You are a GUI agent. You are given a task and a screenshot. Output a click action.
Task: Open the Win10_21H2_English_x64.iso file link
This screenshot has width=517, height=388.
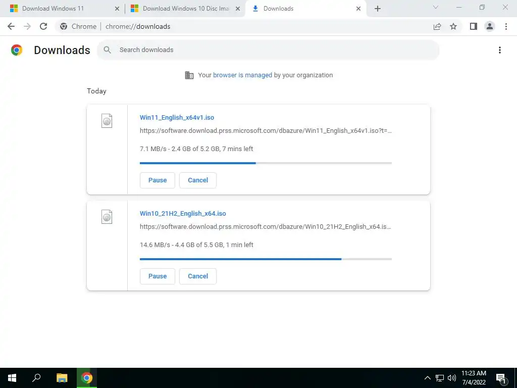tap(183, 214)
